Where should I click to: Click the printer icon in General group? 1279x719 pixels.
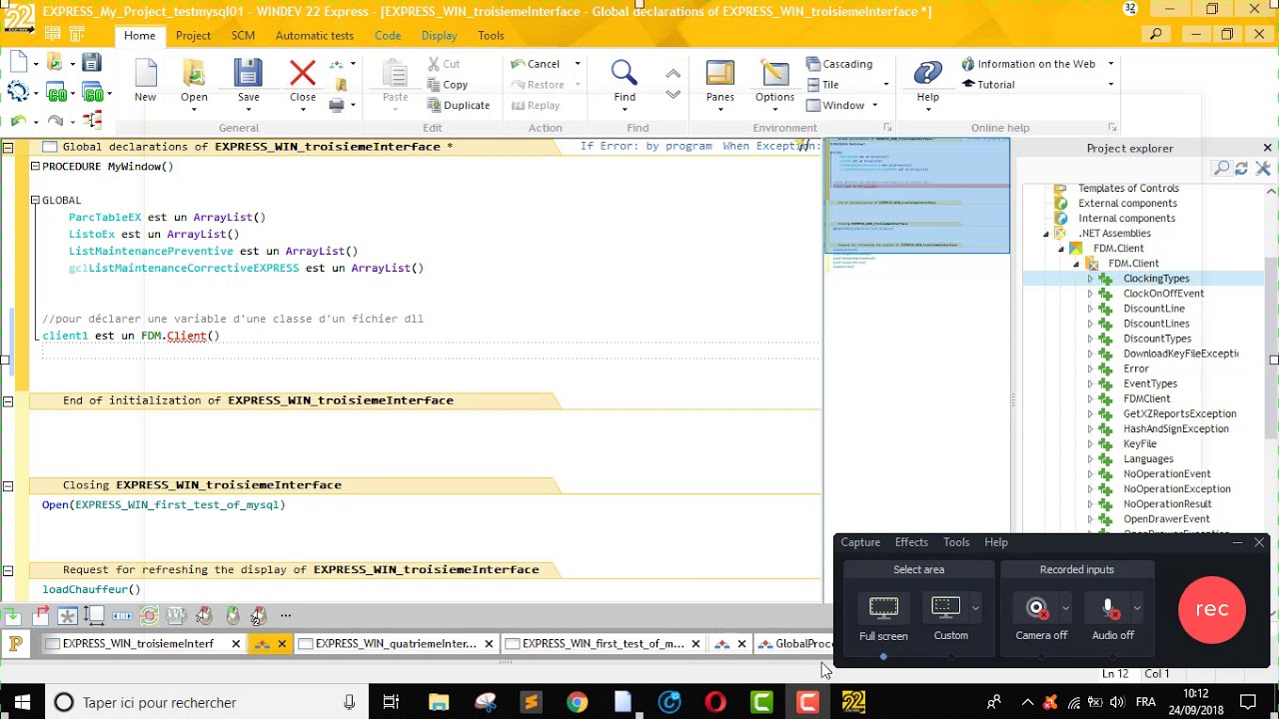(x=337, y=105)
